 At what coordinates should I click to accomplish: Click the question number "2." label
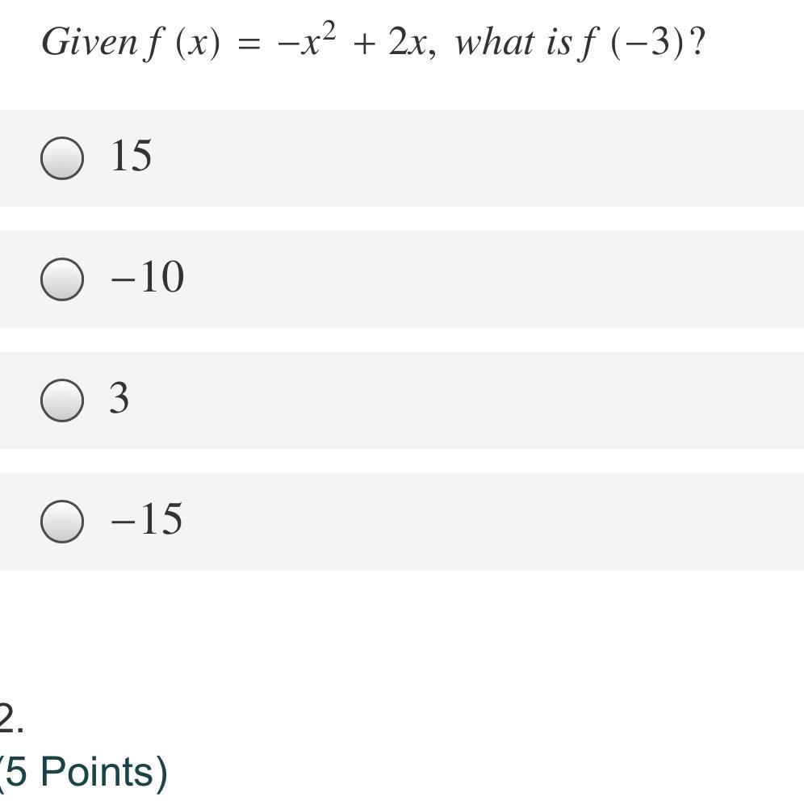[x=10, y=718]
